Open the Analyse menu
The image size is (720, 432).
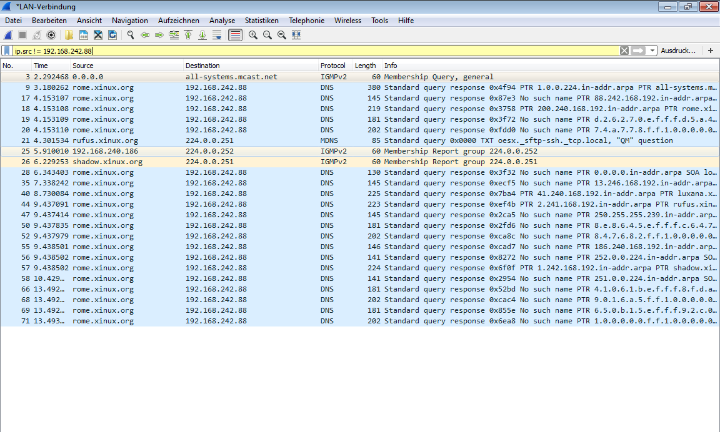tap(222, 21)
